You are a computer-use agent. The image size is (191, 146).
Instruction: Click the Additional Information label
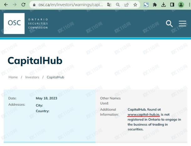(x=109, y=112)
